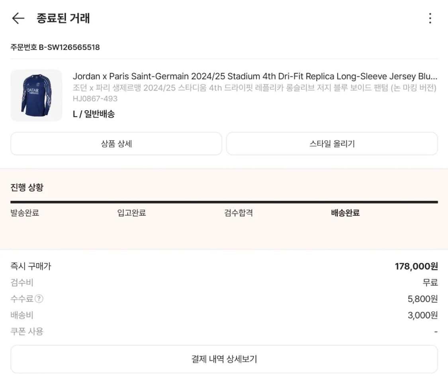The width and height of the screenshot is (448, 382).
Task: Click 스타일 올리기 to post a style
Action: click(332, 144)
